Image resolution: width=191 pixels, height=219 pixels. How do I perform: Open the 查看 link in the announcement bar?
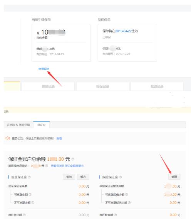point(59,138)
